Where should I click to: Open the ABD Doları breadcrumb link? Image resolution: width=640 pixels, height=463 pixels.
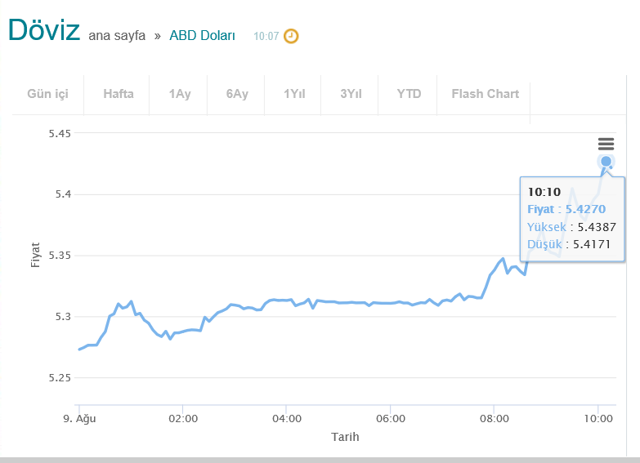[202, 36]
